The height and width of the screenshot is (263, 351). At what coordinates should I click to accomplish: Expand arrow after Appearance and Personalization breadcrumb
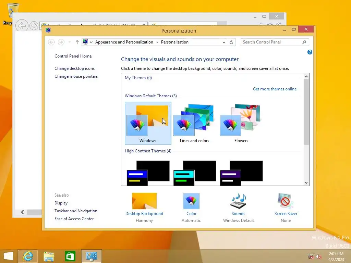pyautogui.click(x=157, y=42)
